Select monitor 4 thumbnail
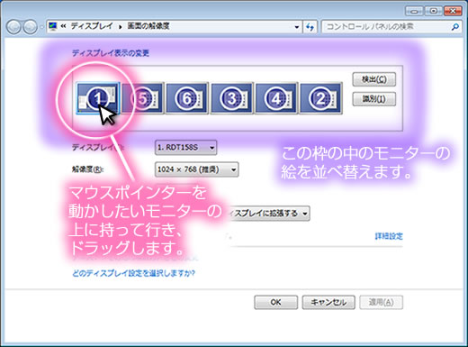The image size is (468, 347). tap(276, 98)
